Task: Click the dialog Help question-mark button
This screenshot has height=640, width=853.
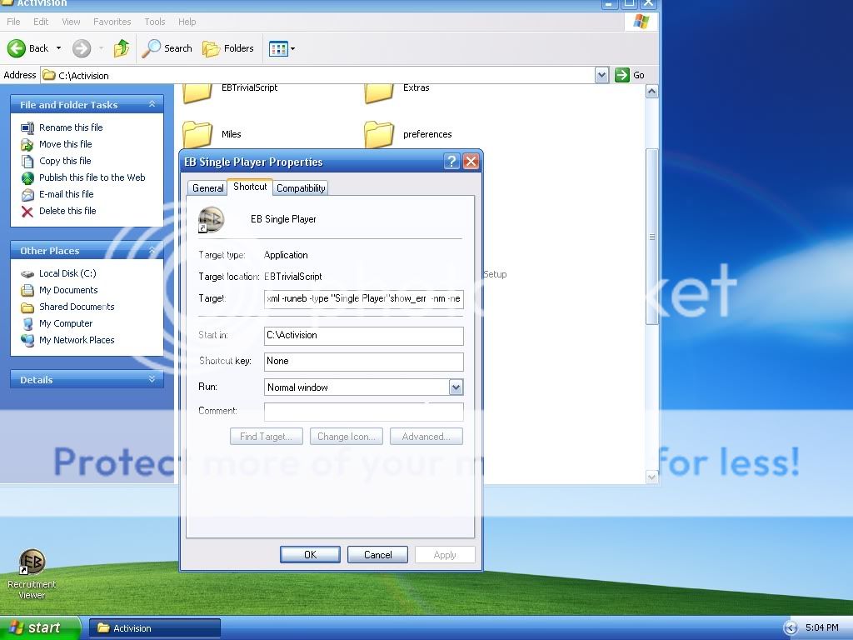Action: (451, 161)
